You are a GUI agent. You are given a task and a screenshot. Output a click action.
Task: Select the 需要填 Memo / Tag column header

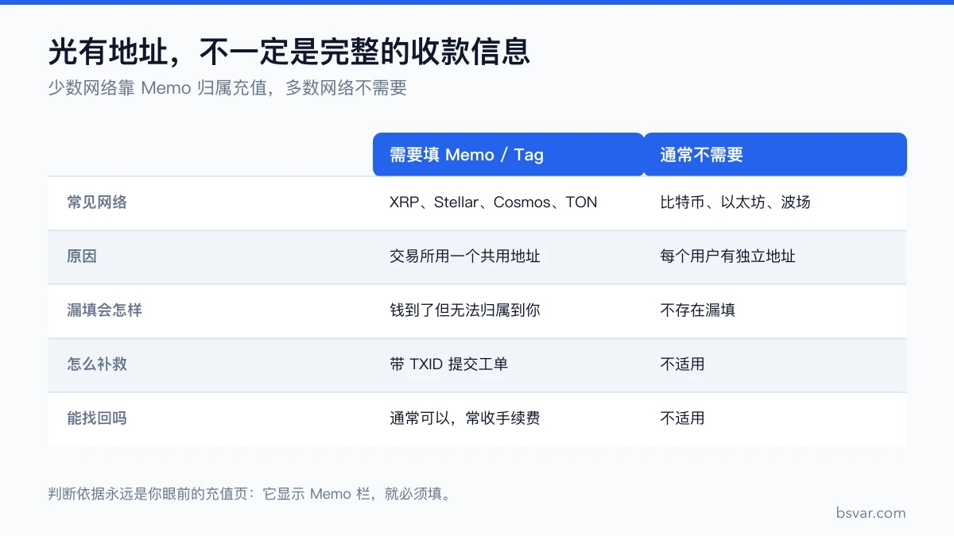pyautogui.click(x=508, y=154)
